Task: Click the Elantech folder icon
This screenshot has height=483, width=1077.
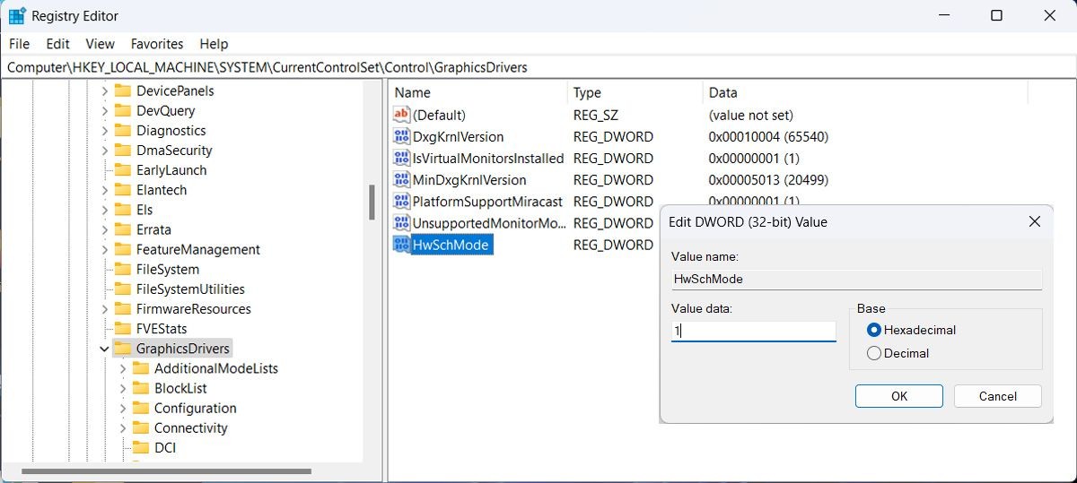Action: click(123, 189)
